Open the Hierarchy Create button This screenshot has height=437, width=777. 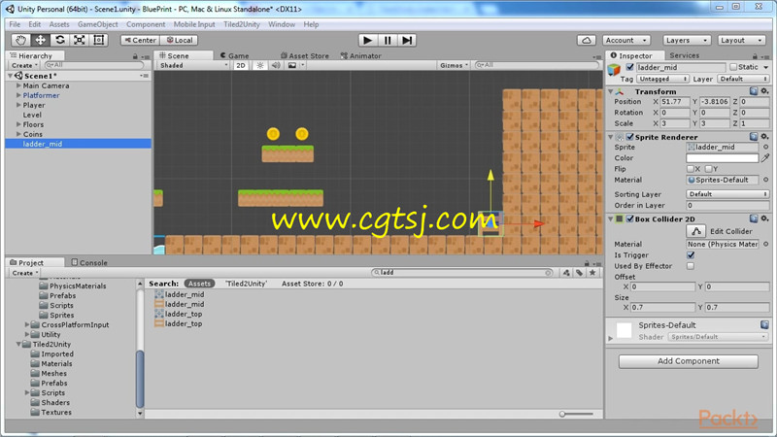click(x=23, y=65)
